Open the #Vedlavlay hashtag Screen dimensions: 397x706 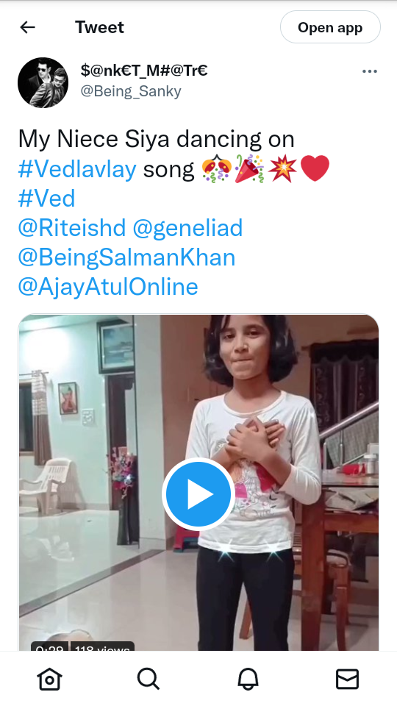(77, 169)
